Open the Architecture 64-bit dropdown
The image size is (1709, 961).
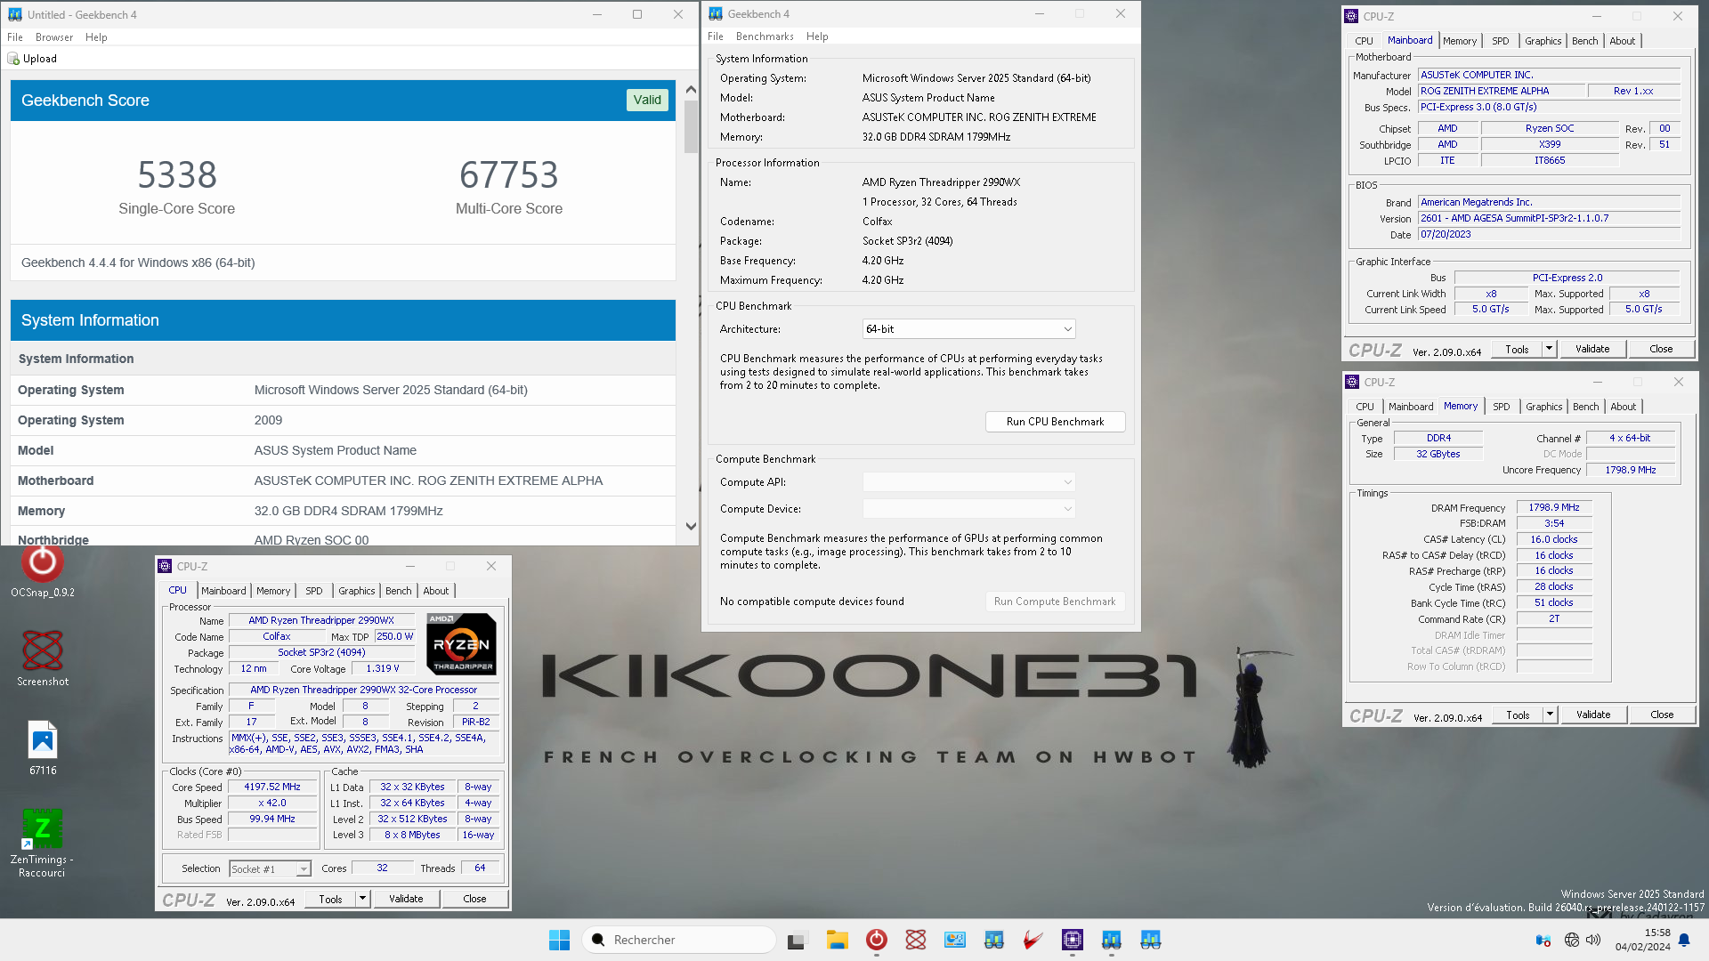click(x=968, y=329)
